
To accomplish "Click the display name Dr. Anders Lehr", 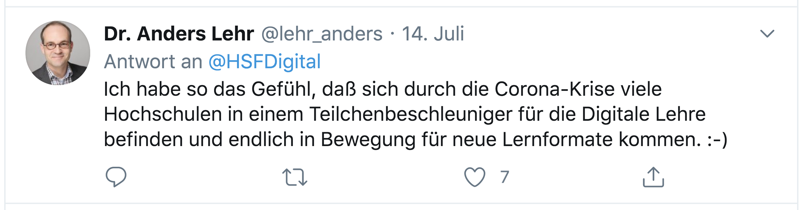I will 179,34.
